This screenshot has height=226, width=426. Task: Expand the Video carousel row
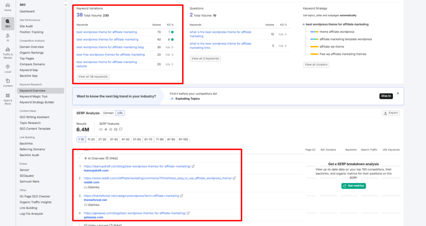tap(79, 225)
